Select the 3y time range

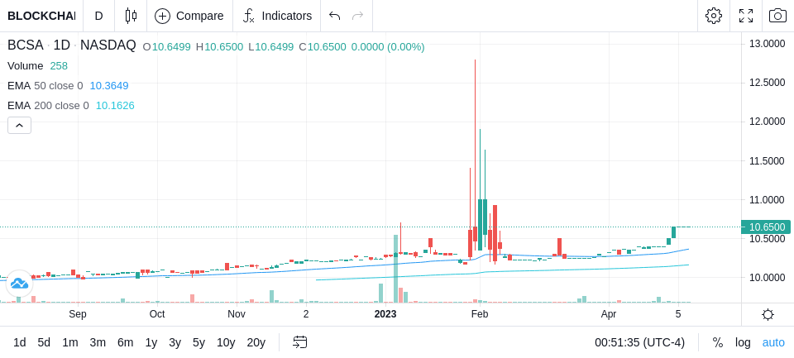click(x=175, y=343)
